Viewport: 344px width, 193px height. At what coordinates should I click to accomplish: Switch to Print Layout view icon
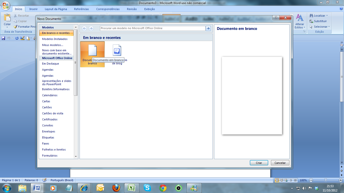[277, 180]
